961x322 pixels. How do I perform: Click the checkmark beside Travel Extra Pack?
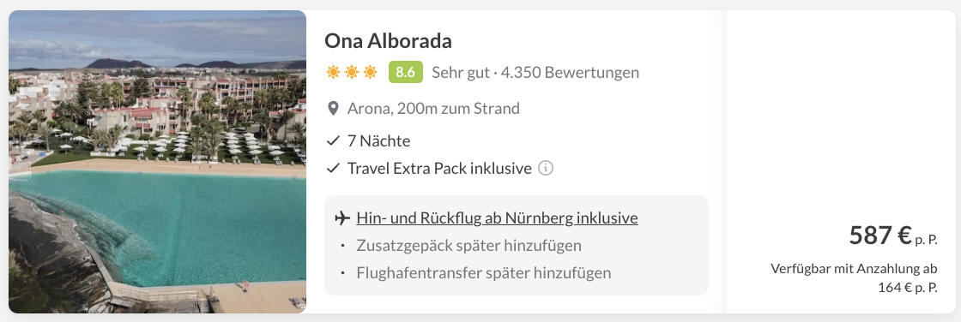333,168
